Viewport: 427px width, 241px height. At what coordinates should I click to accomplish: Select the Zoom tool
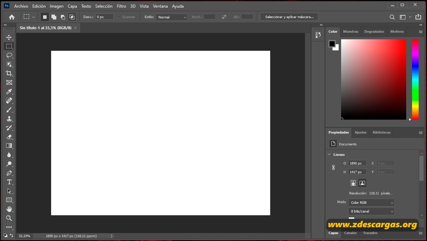pos(9,218)
